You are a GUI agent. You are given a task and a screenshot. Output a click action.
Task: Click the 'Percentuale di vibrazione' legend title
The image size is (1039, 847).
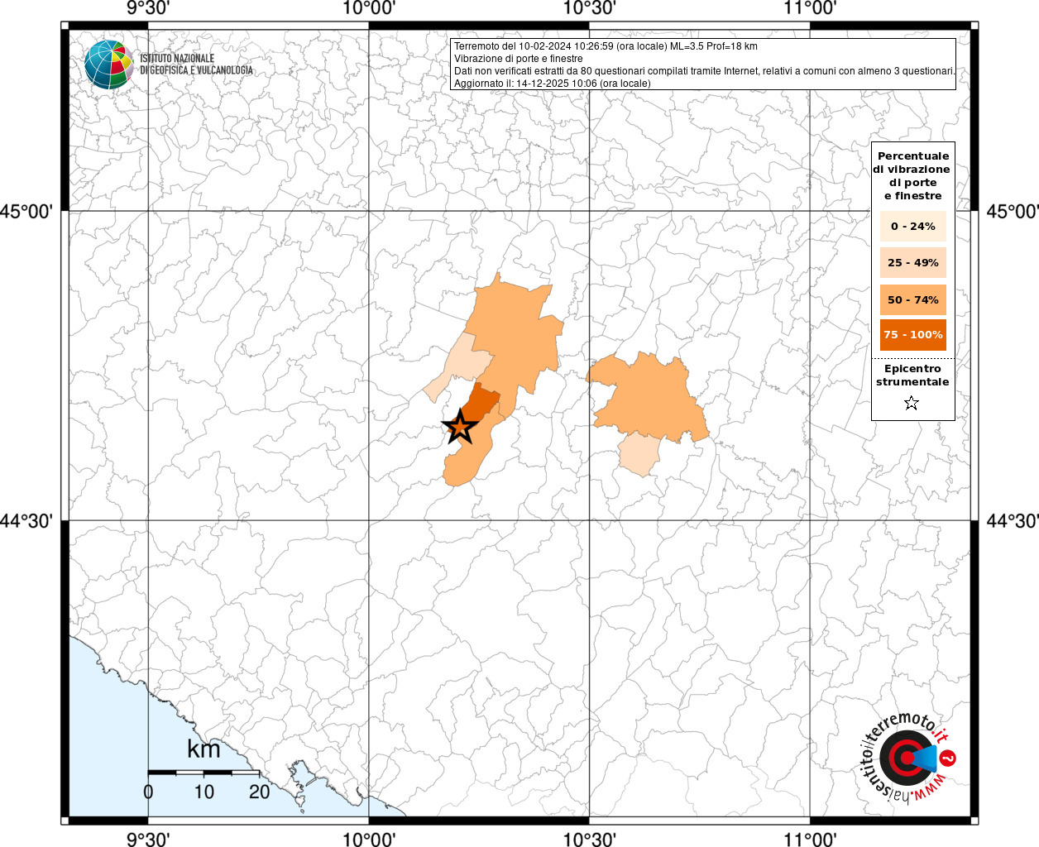(x=913, y=175)
